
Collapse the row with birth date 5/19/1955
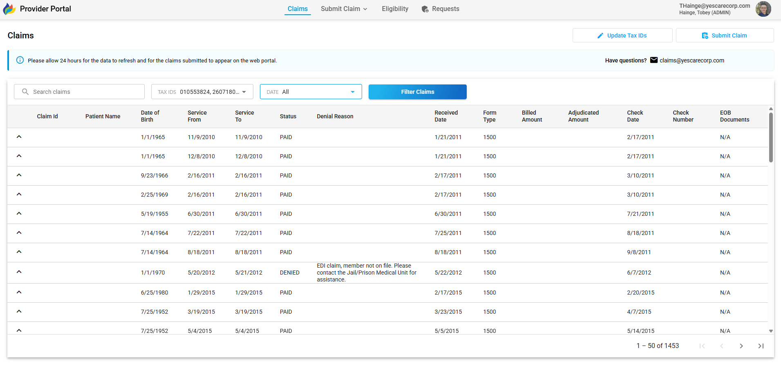pyautogui.click(x=19, y=213)
